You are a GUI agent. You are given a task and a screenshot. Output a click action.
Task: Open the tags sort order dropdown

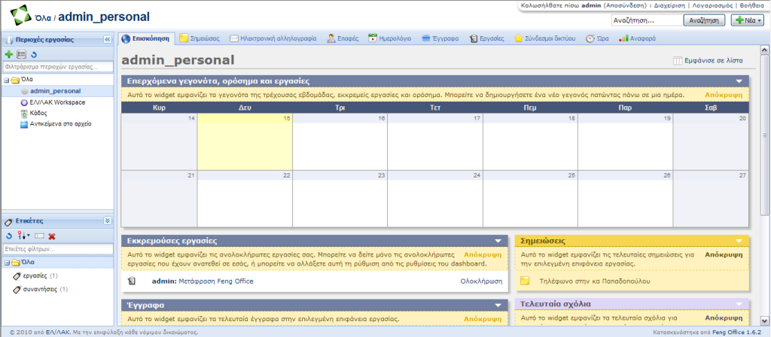pos(23,236)
